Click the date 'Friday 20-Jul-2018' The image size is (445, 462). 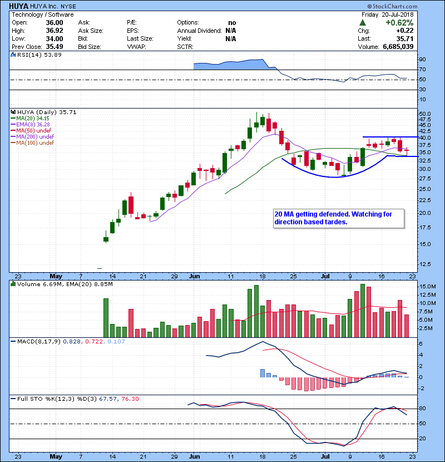tap(388, 14)
